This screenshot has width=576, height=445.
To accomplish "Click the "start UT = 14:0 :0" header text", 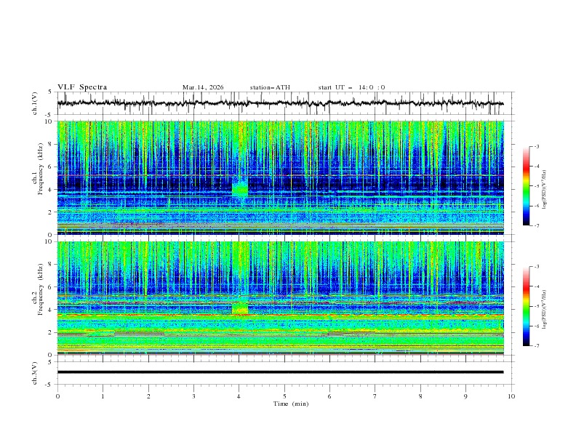I will tap(351, 87).
